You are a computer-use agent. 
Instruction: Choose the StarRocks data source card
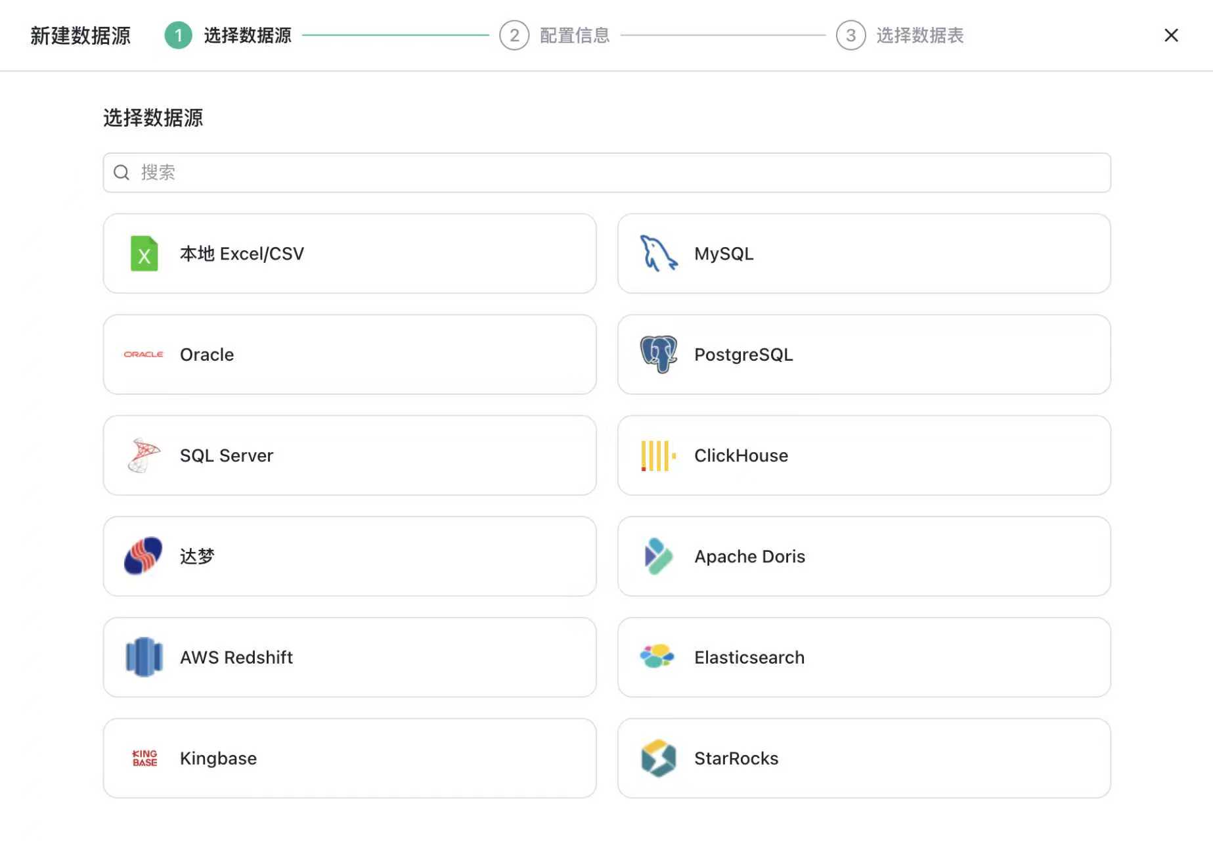[863, 758]
